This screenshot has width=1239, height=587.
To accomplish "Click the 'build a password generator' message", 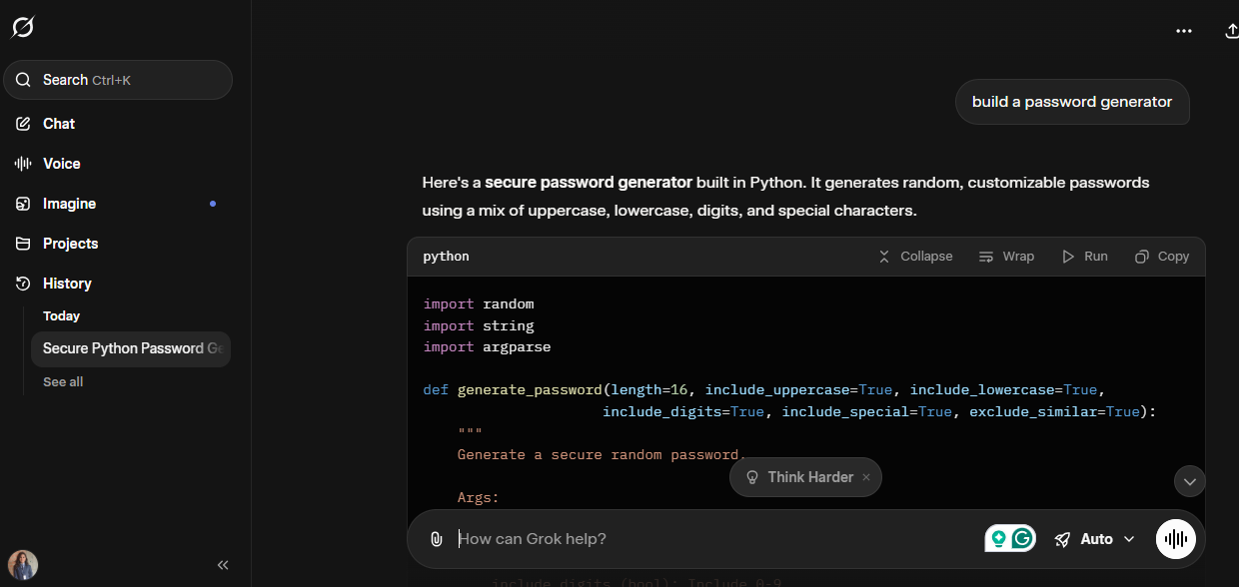I will [1072, 102].
